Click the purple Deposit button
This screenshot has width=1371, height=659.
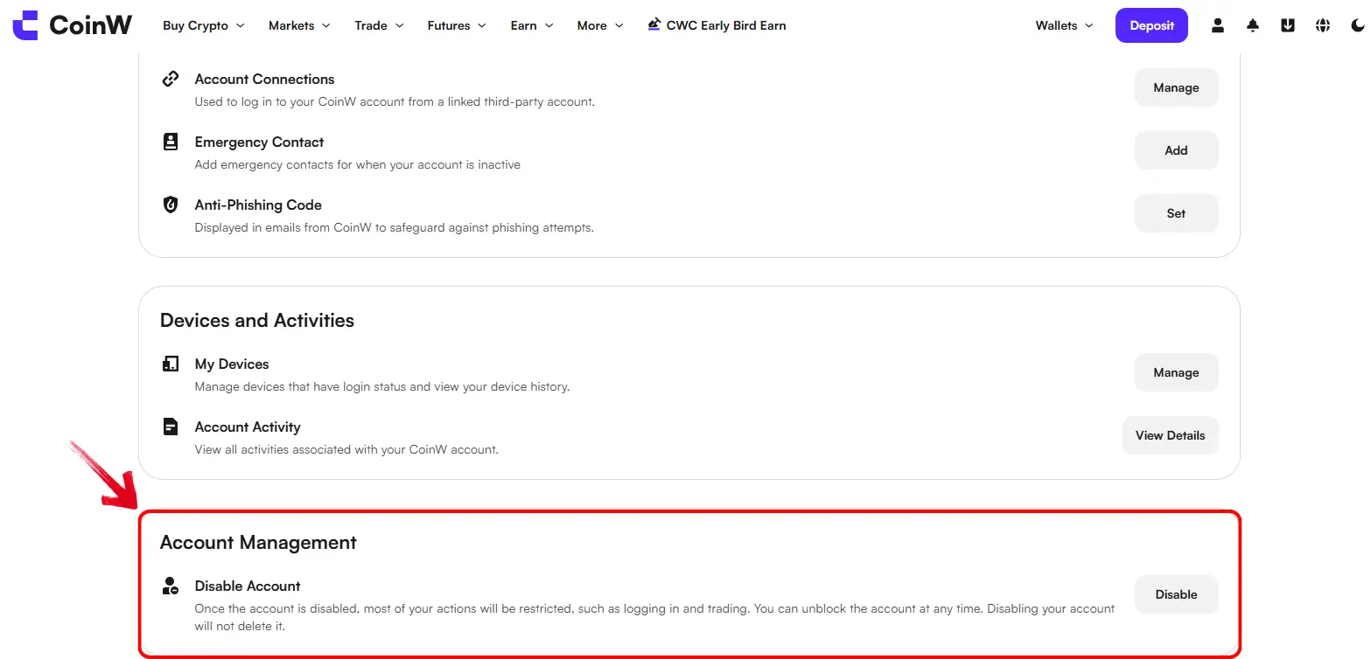coord(1151,25)
